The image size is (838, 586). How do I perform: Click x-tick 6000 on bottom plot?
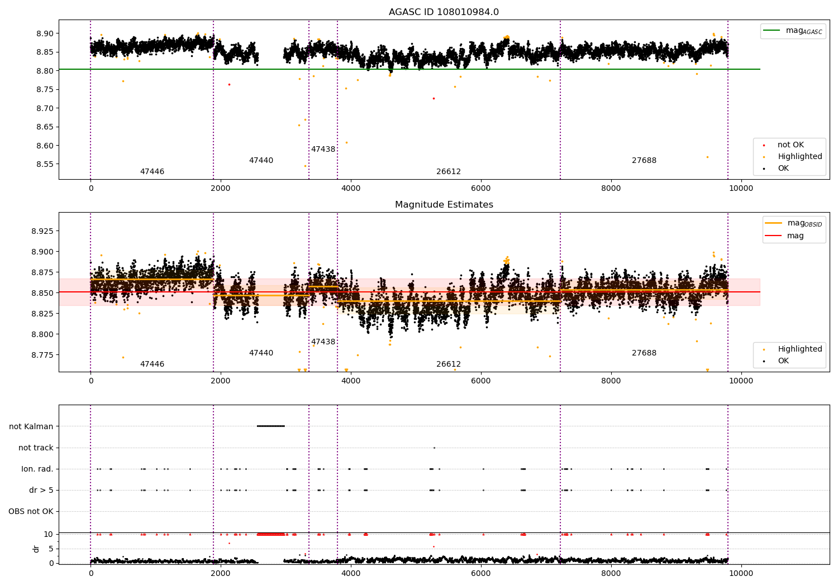481,574
